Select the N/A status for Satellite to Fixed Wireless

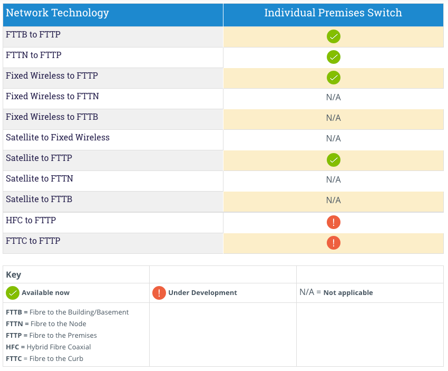(x=333, y=138)
